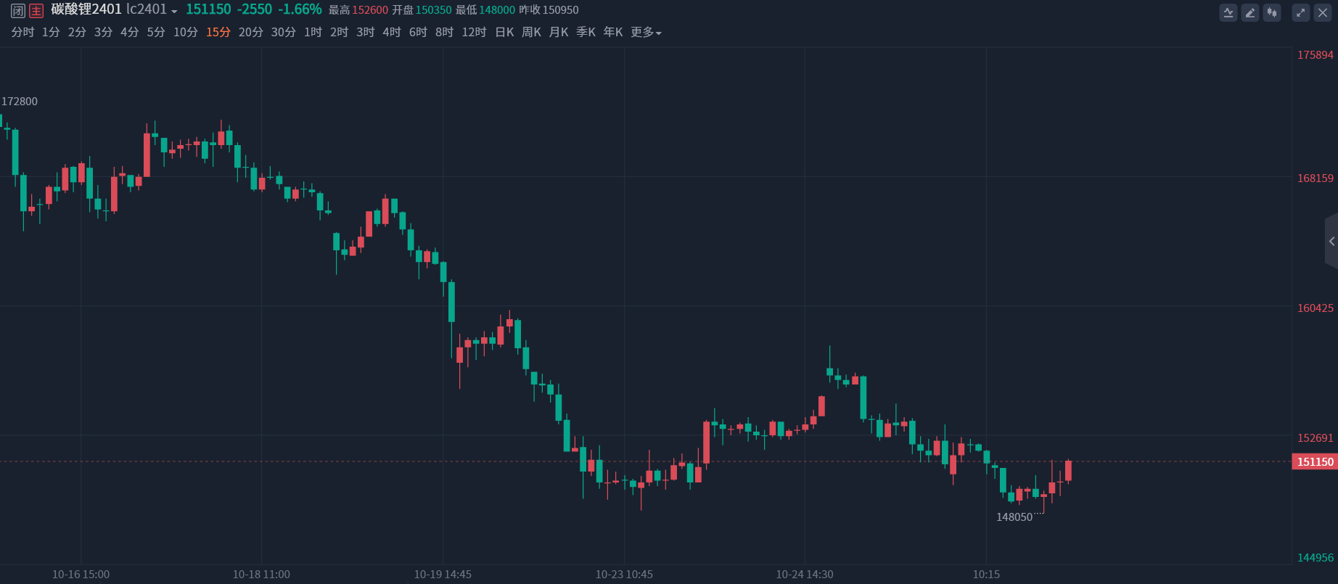Click the 闭 market status badge
The height and width of the screenshot is (584, 1338).
pyautogui.click(x=18, y=11)
